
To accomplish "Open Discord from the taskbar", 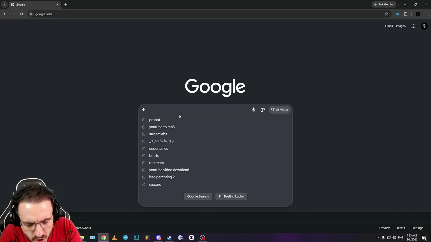I will (158, 238).
